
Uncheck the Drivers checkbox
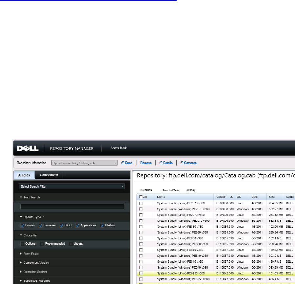pos(22,226)
